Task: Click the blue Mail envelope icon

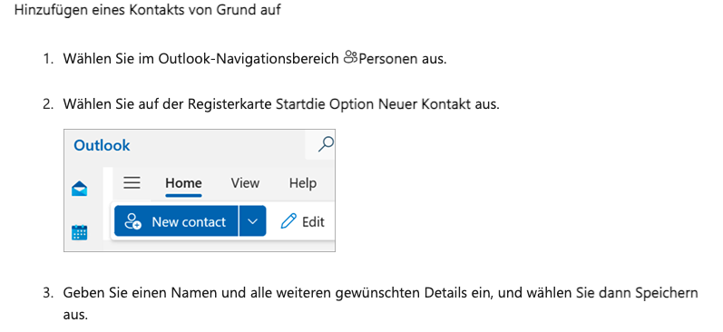Action: [x=80, y=189]
